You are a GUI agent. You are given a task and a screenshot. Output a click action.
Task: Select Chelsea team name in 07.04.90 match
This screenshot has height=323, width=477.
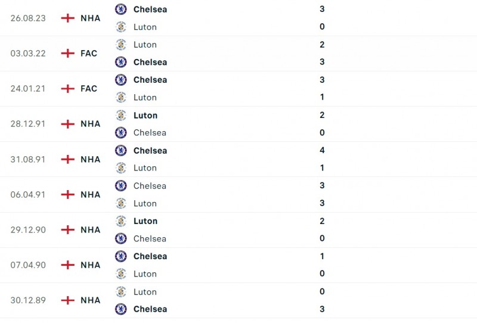tap(150, 256)
